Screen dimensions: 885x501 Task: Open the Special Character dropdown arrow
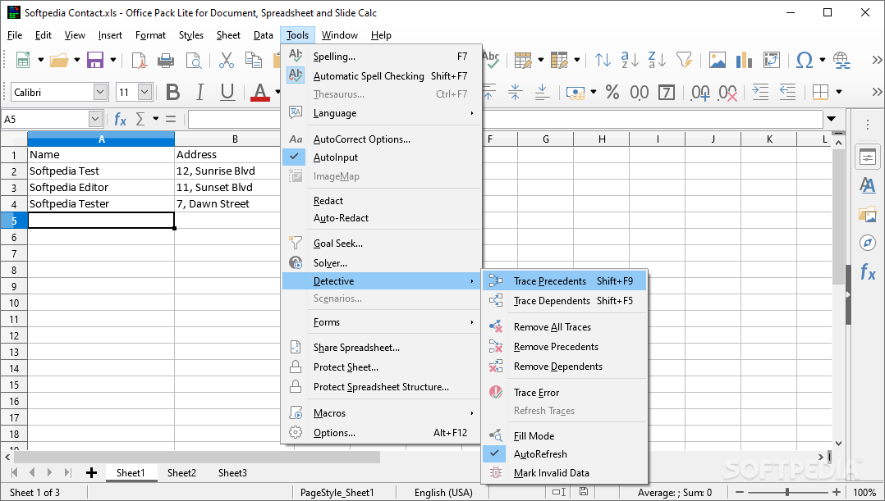point(823,60)
